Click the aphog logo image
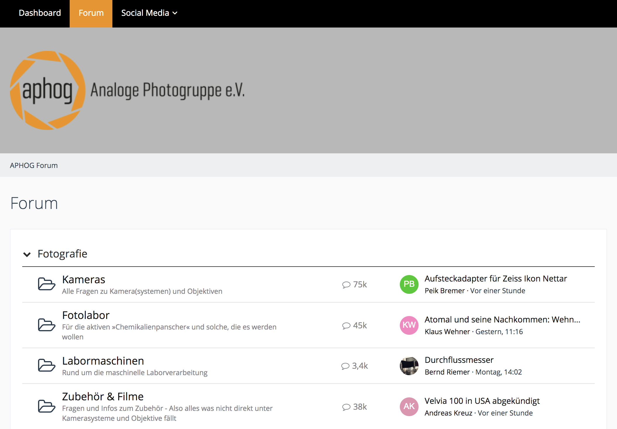Viewport: 617px width, 429px height. [48, 90]
